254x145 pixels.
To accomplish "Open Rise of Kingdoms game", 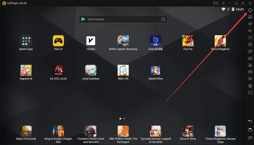I will pos(220,41).
